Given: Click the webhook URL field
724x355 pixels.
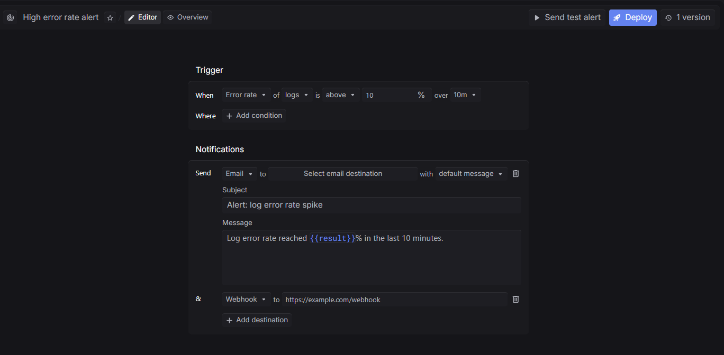Looking at the screenshot, I should point(394,300).
